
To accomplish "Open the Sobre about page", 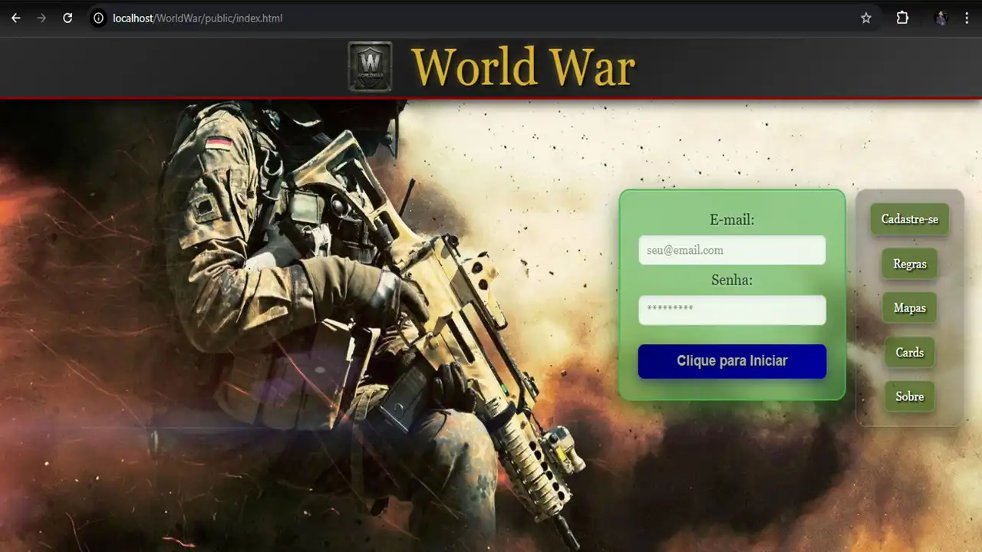I will [909, 396].
